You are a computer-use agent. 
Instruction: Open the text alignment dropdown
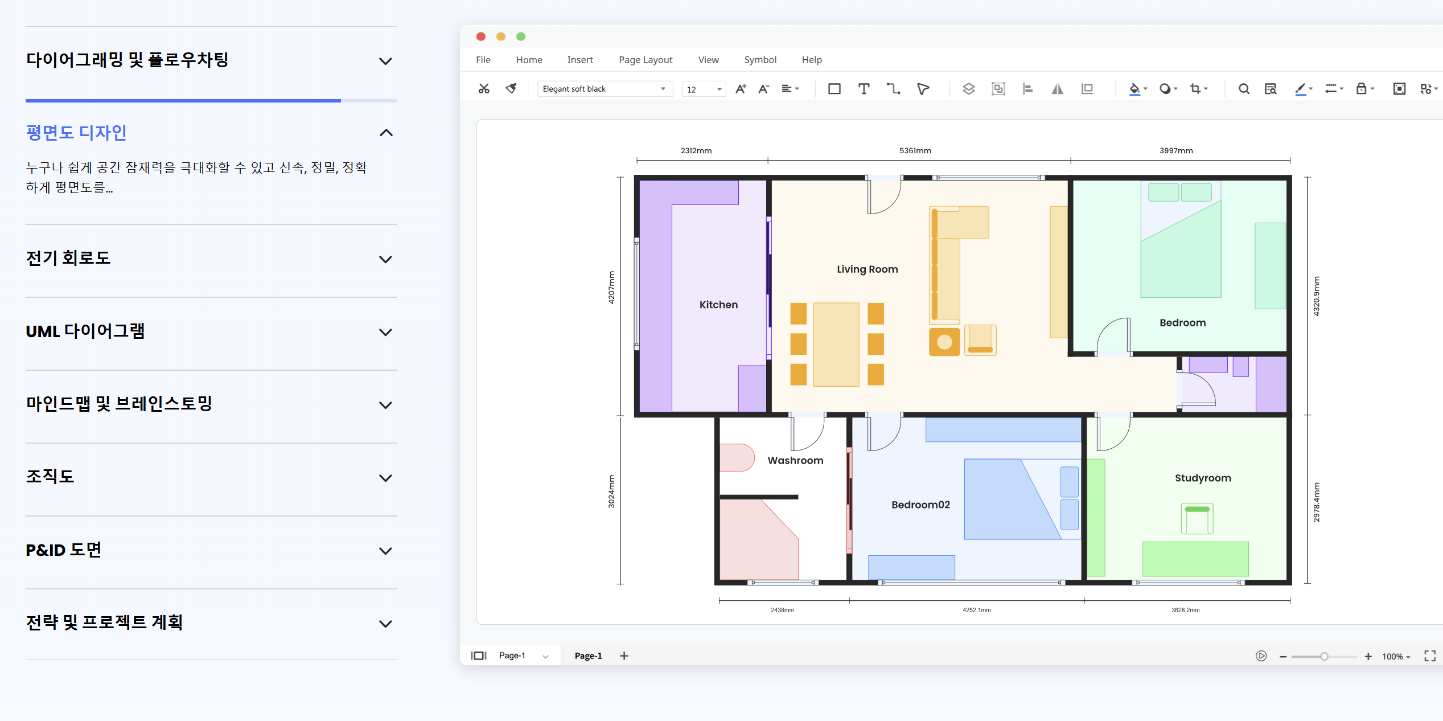pos(790,89)
